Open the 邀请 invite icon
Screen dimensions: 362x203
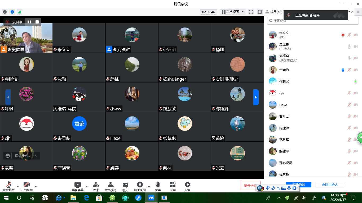(x=96, y=186)
